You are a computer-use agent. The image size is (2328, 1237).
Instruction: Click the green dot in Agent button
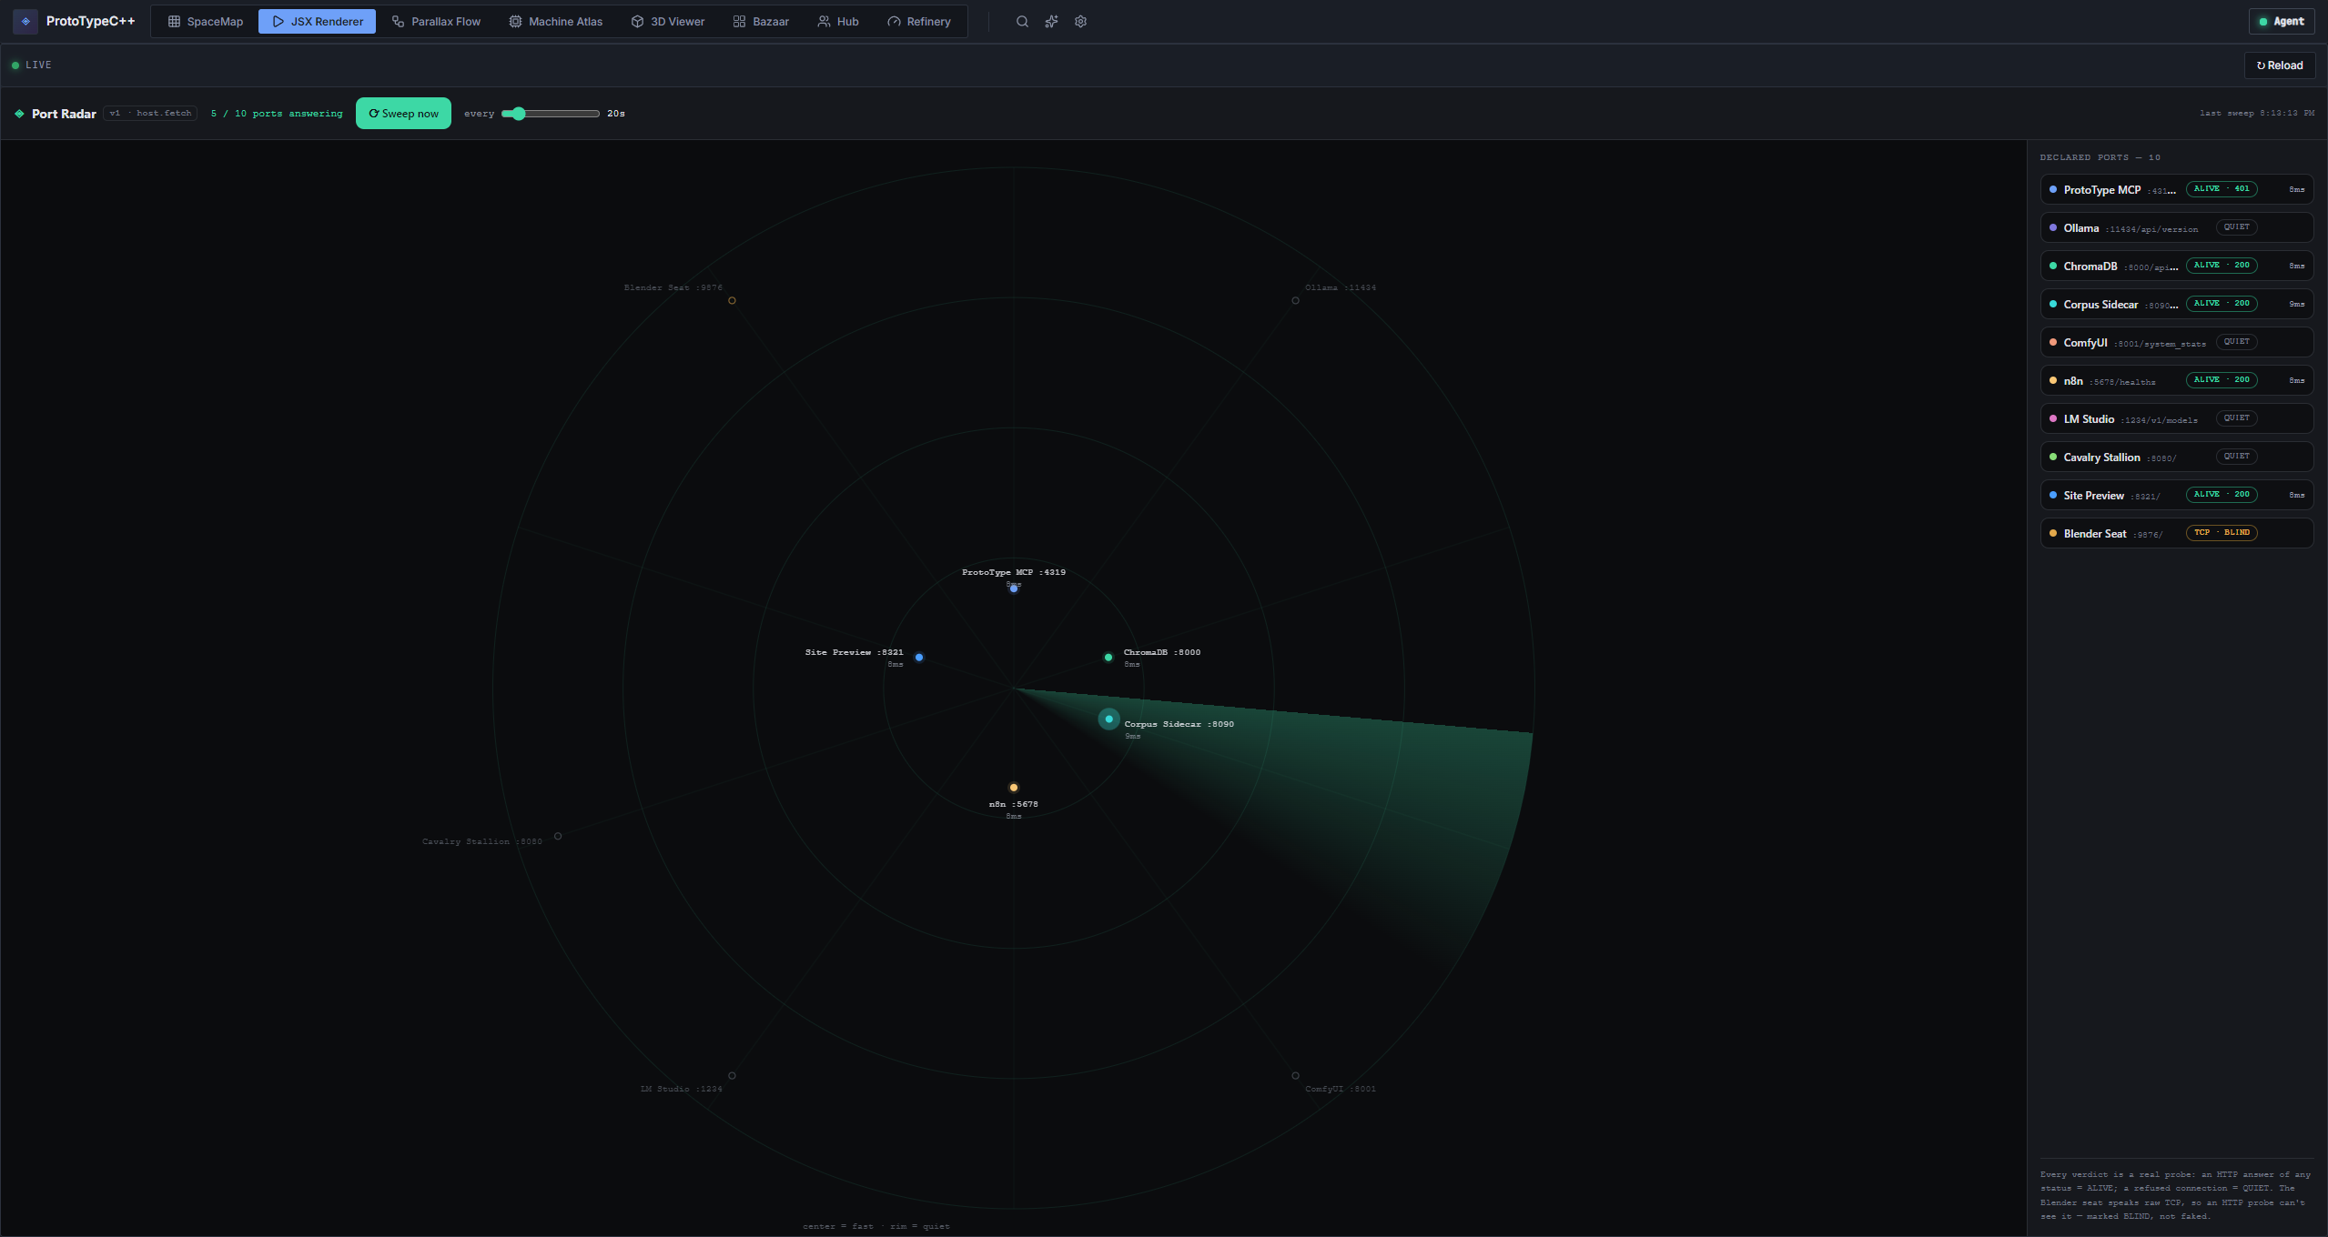pyautogui.click(x=2262, y=22)
